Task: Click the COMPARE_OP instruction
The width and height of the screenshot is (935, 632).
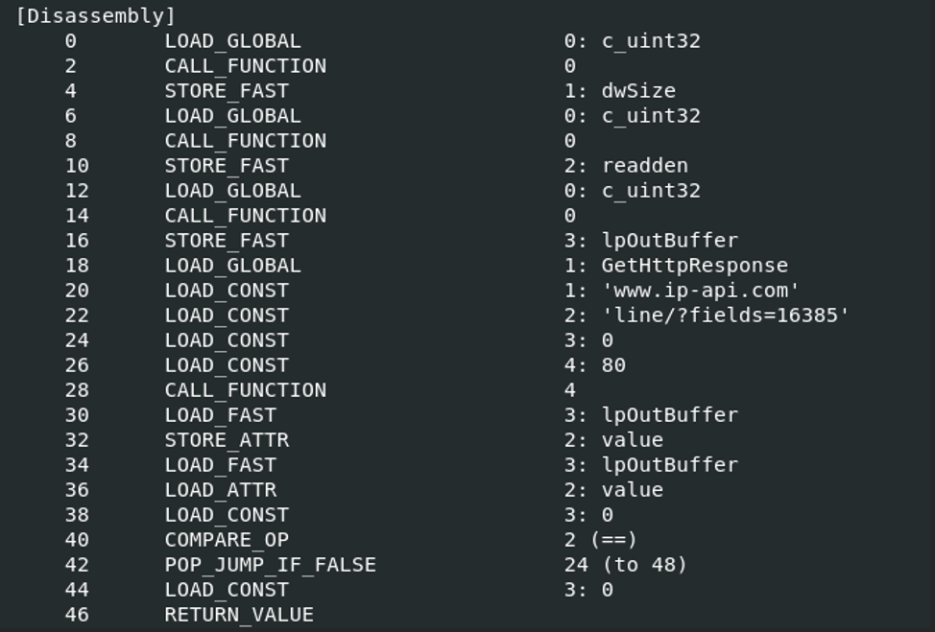Action: click(227, 540)
